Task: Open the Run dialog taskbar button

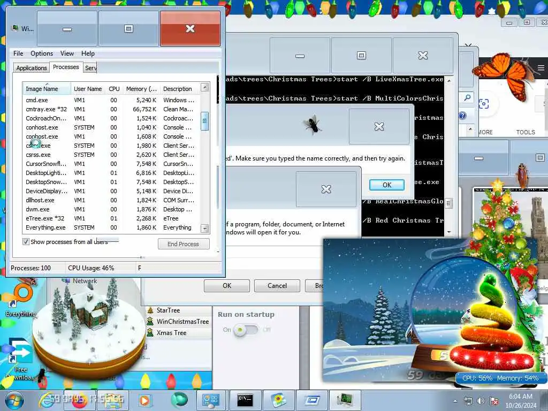Action: coord(312,400)
